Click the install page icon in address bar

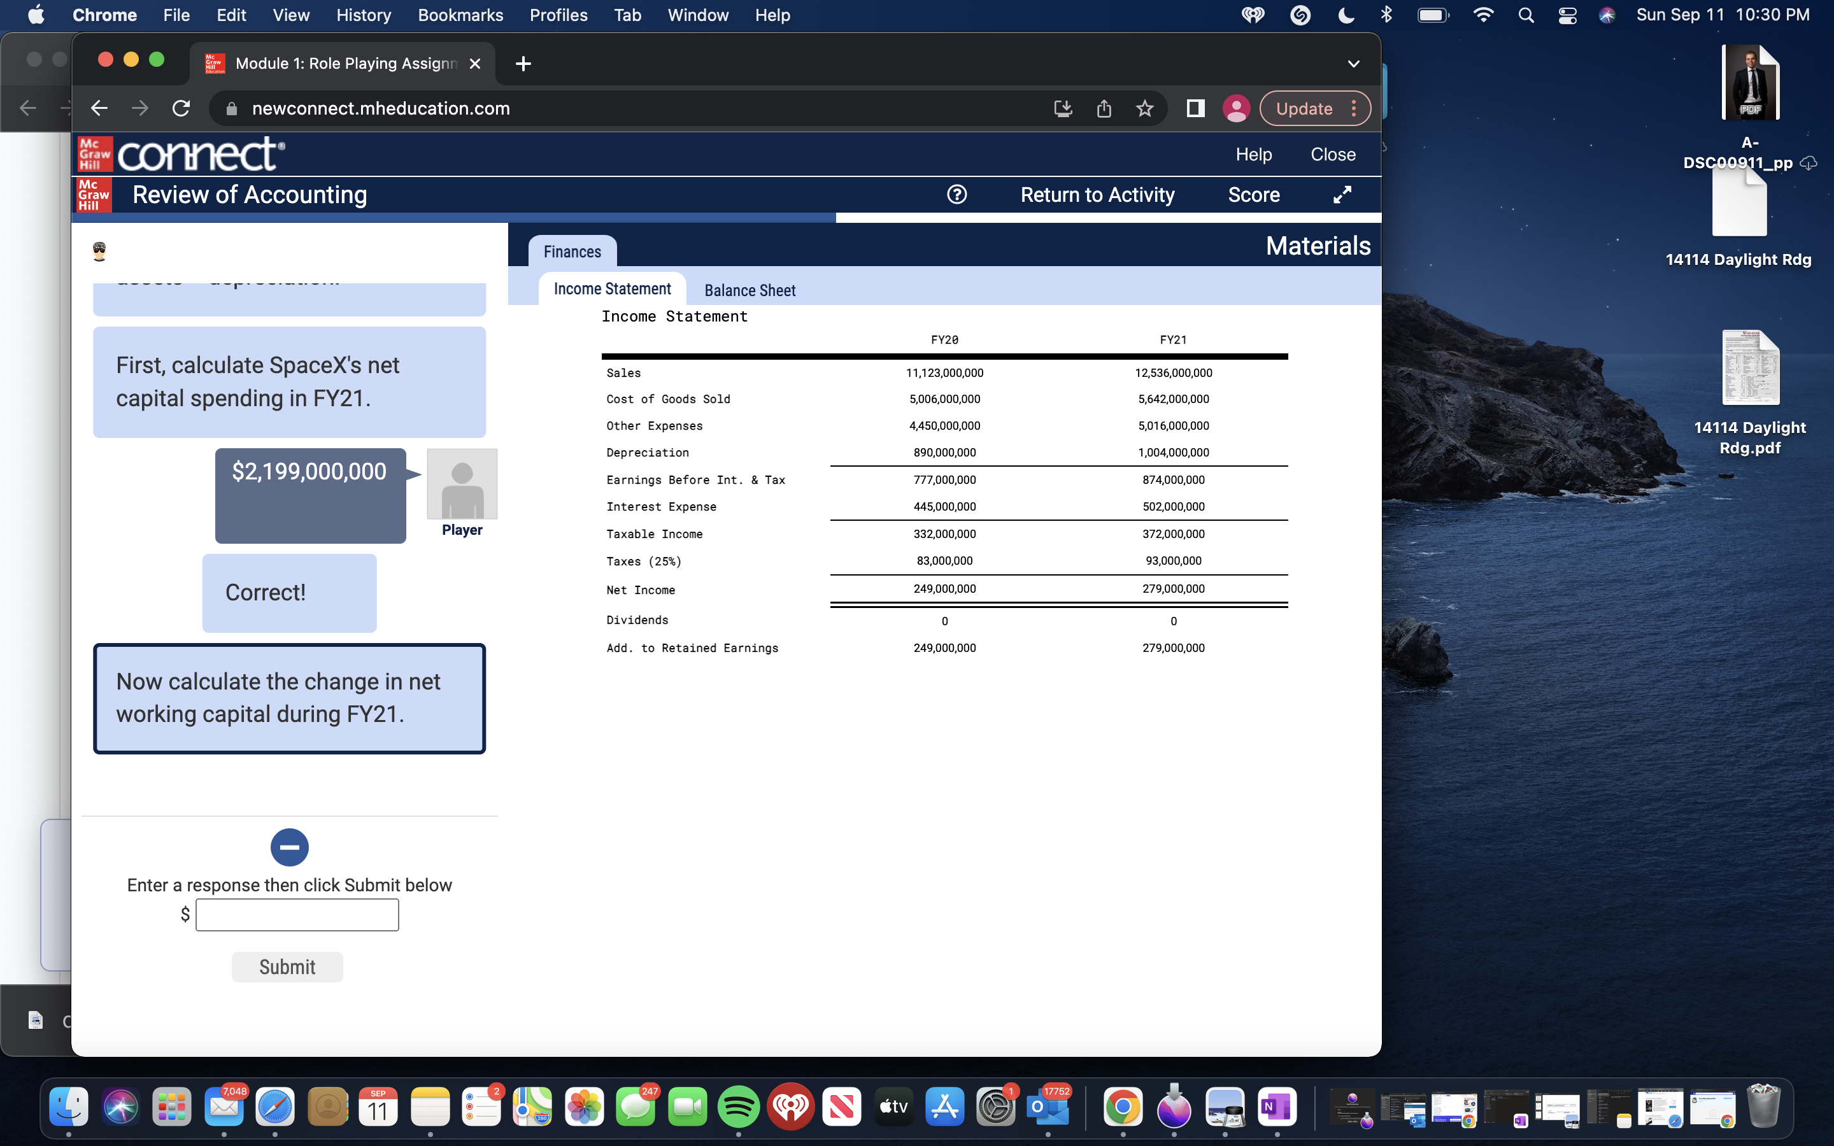(x=1062, y=108)
